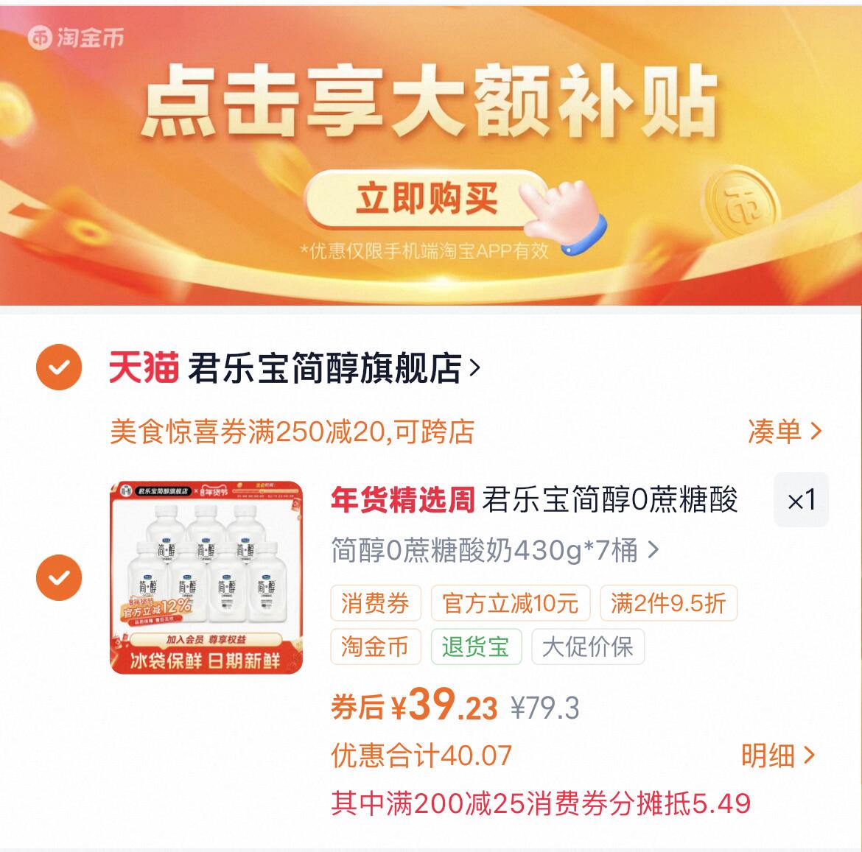
Task: Expand the store chevron arrow after 旗舰店
Action: pos(475,367)
